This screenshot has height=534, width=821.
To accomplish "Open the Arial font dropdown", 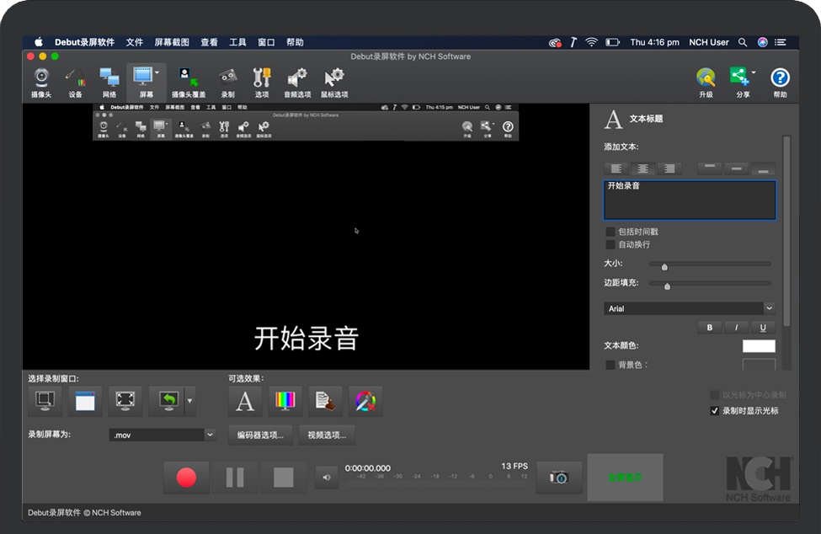I will (769, 309).
